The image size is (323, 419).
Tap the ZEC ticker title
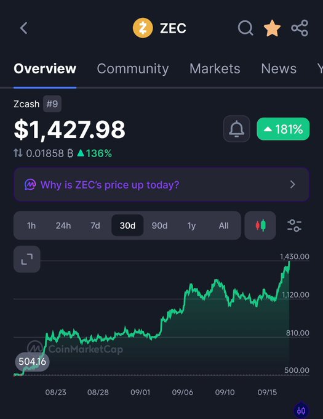pyautogui.click(x=173, y=28)
